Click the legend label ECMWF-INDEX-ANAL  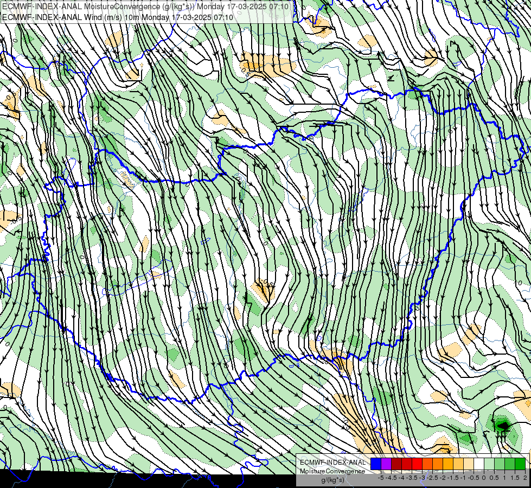(333, 463)
